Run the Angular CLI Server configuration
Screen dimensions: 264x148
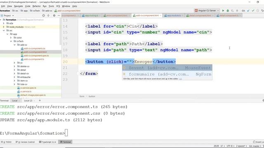(x=223, y=11)
